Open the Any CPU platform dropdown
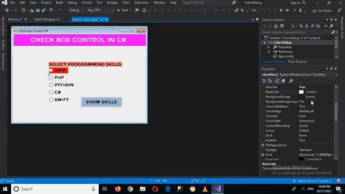Screen dimensions: 345x194 (x=101, y=10)
